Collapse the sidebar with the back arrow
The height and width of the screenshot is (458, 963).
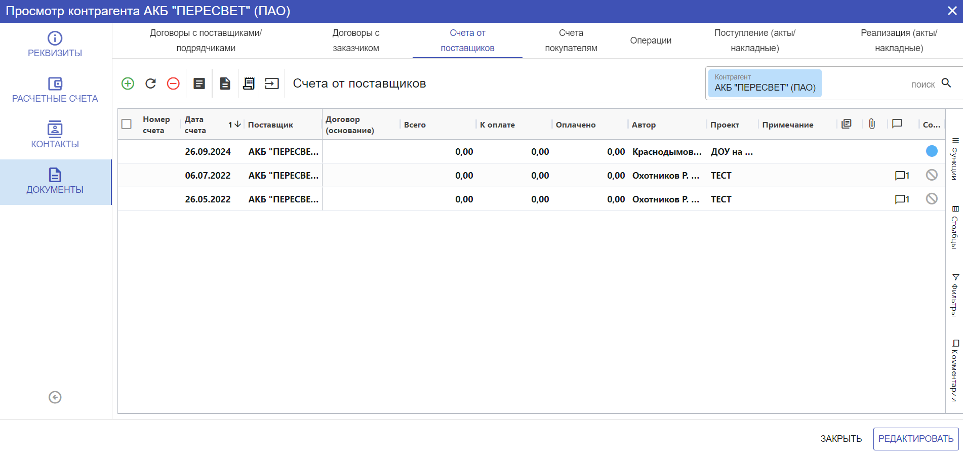[55, 397]
